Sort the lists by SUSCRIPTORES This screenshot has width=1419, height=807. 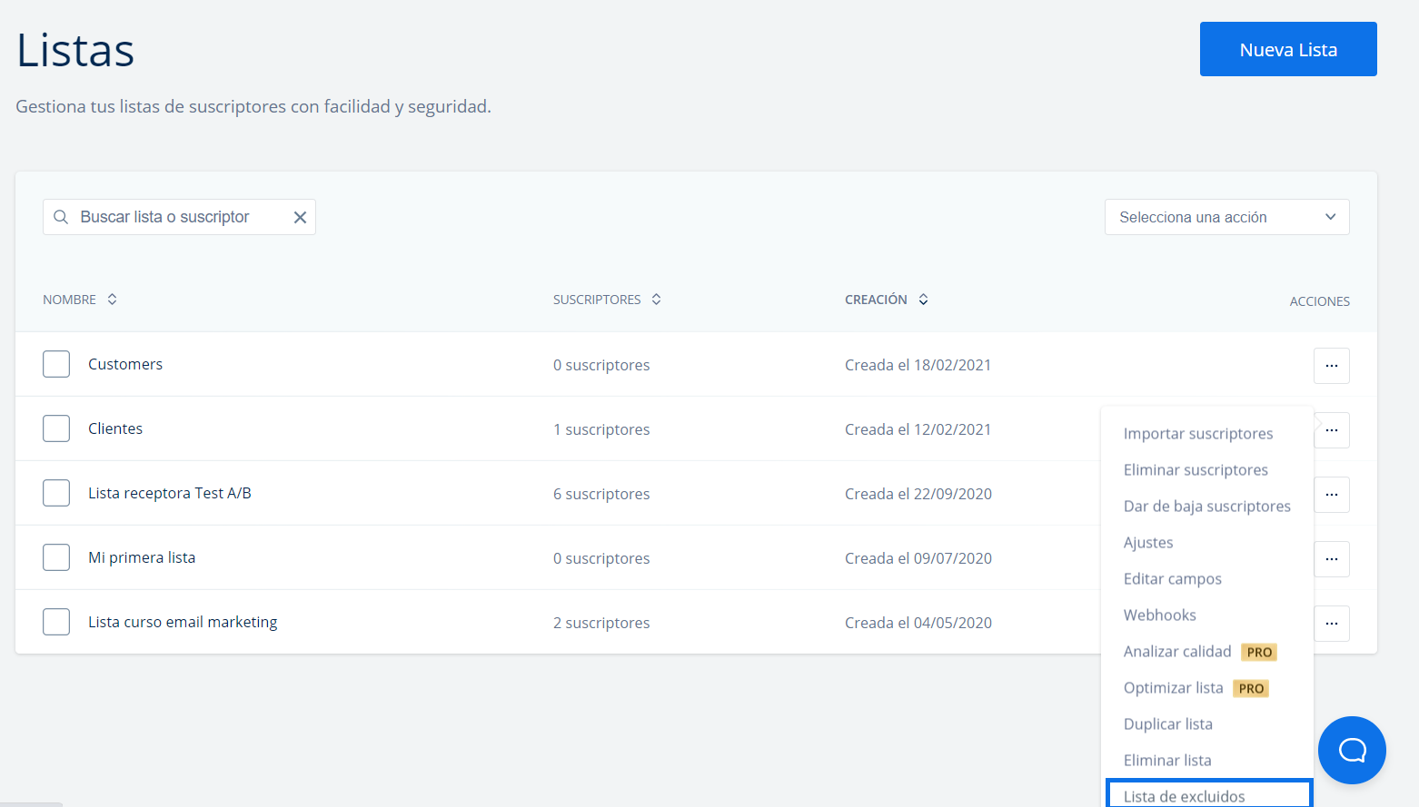tap(607, 300)
